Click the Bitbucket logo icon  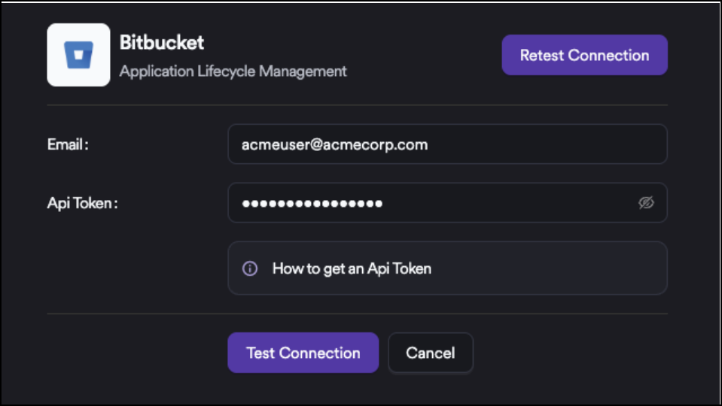click(x=78, y=55)
